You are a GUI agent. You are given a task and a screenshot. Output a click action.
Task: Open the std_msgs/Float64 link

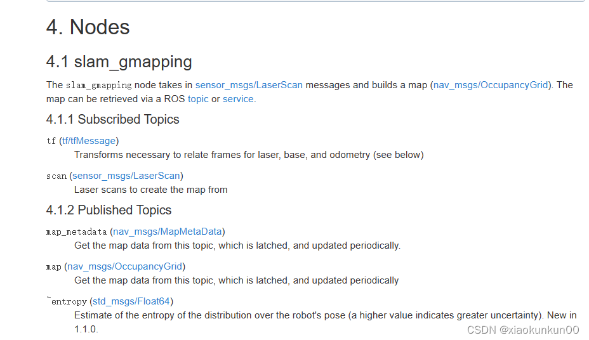[131, 301]
